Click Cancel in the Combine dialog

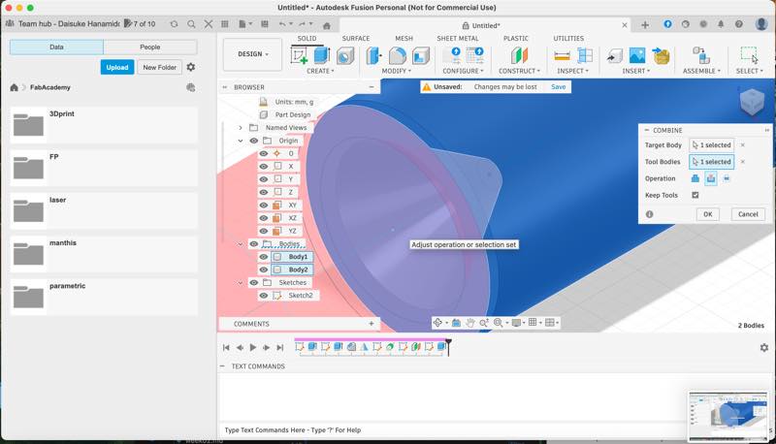click(x=748, y=214)
